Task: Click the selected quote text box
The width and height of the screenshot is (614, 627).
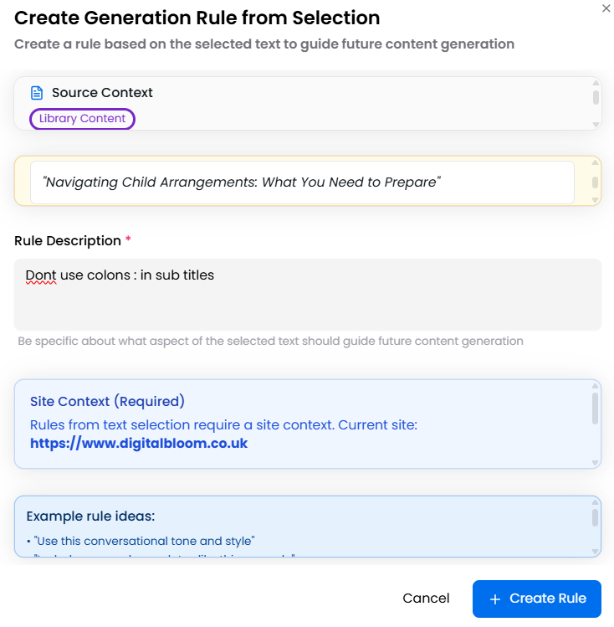Action: pyautogui.click(x=302, y=182)
